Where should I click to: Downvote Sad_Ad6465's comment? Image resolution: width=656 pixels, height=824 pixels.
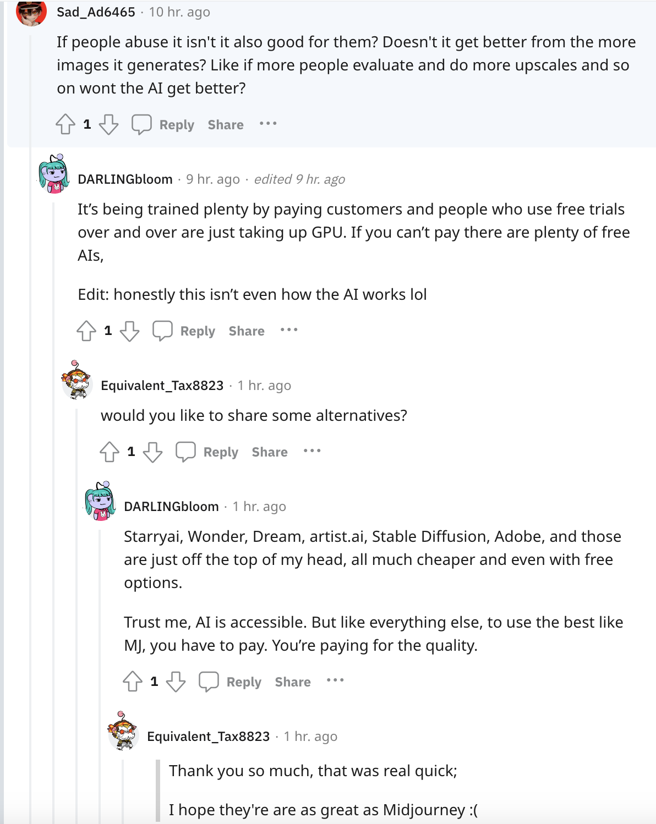coord(108,124)
